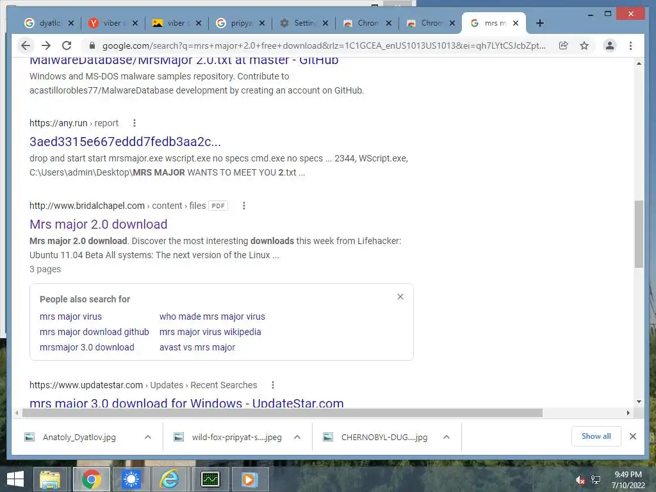Expand options for Anatoly_Dyatlov.jpg download

148,437
